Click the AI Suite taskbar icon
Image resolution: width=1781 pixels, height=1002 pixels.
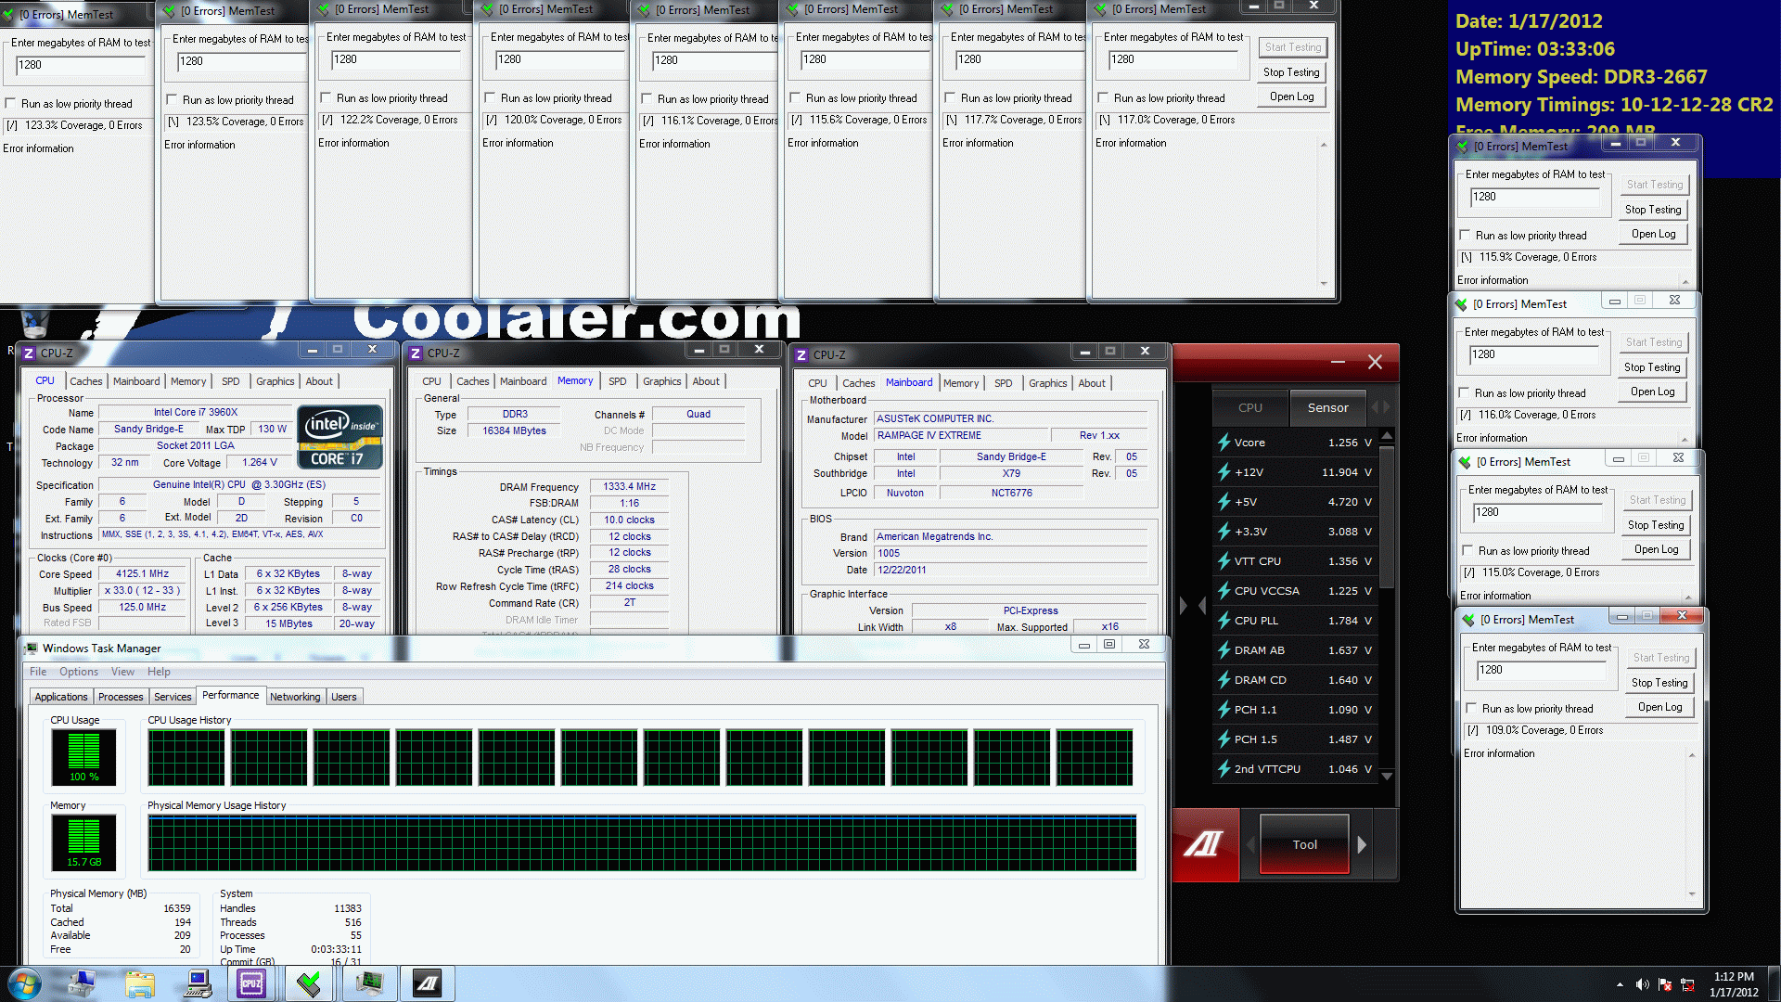(x=427, y=983)
